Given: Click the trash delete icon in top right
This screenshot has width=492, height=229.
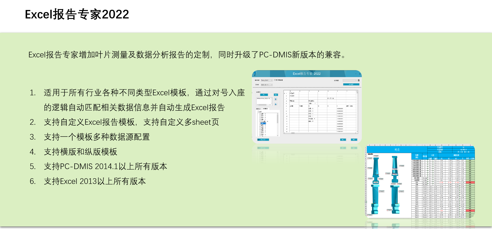Looking at the screenshot, I should click(358, 80).
